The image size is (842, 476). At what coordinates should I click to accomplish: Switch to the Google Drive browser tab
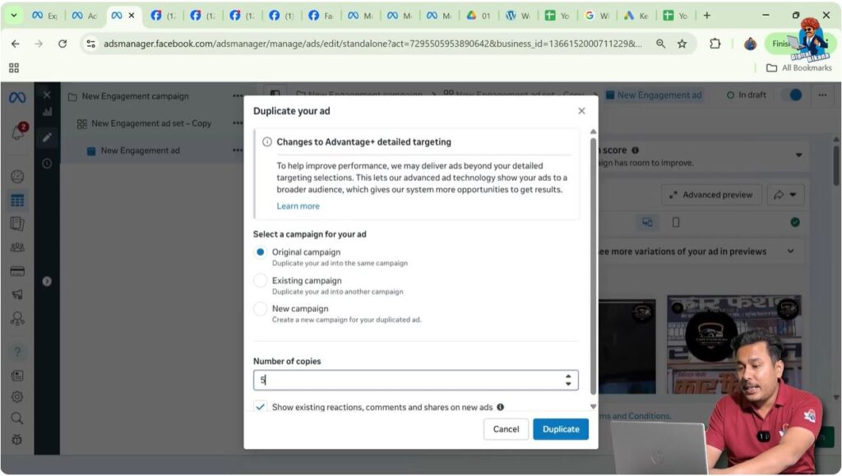479,16
